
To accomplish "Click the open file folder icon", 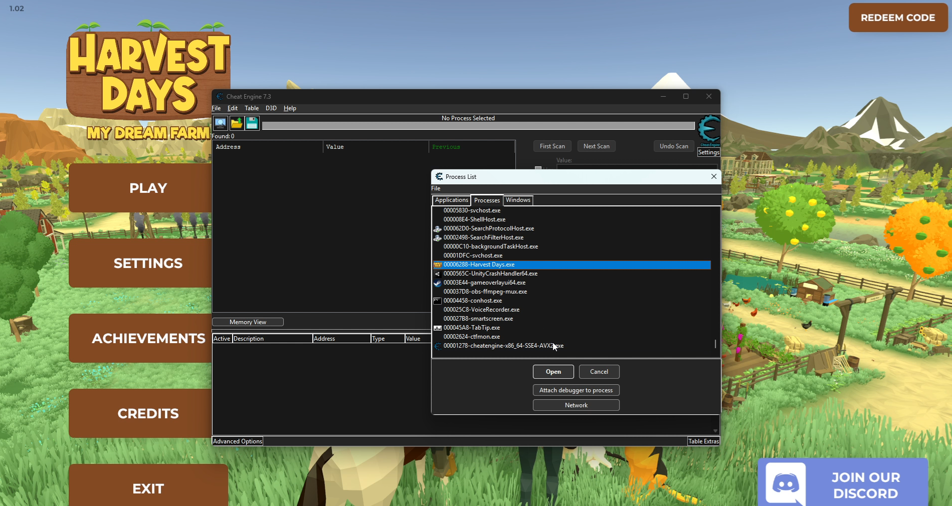I will tap(236, 123).
